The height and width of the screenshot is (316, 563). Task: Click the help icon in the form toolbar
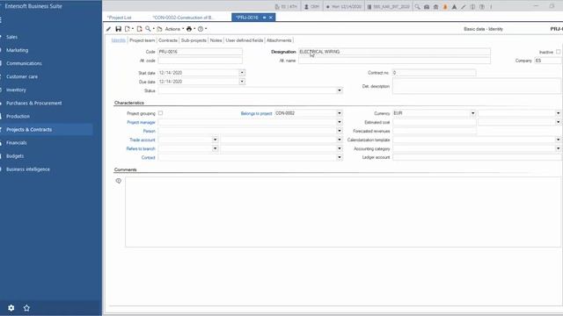point(201,29)
